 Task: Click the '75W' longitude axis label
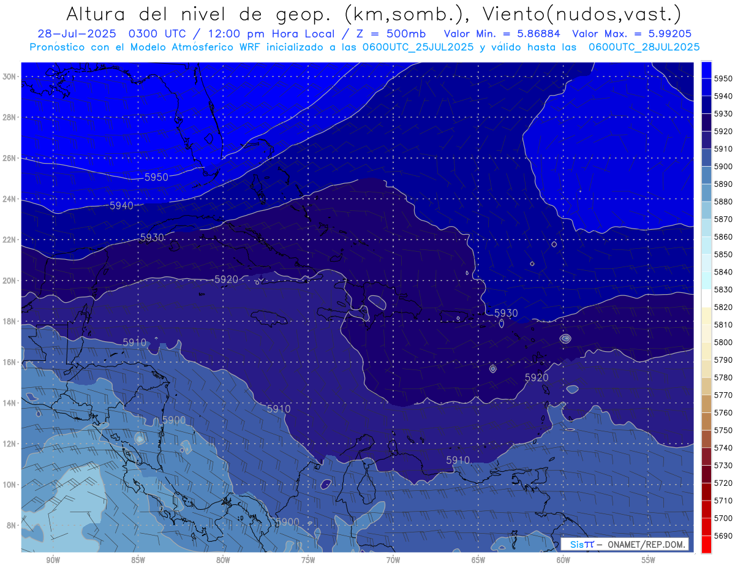(x=308, y=561)
